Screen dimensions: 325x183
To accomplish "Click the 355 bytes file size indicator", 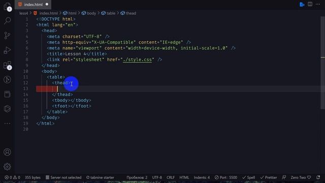I will tap(32, 177).
